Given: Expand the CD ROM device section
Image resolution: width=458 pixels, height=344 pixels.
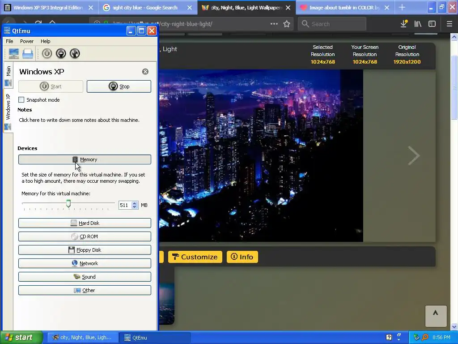Looking at the screenshot, I should pyautogui.click(x=85, y=236).
